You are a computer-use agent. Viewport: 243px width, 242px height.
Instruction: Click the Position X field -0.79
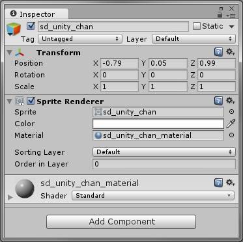tap(119, 63)
